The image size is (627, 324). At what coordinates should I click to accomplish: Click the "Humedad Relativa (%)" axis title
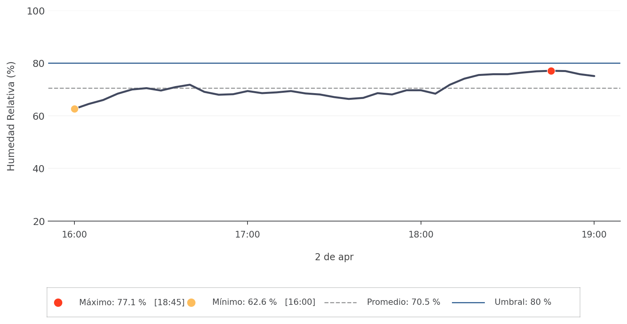click(11, 116)
